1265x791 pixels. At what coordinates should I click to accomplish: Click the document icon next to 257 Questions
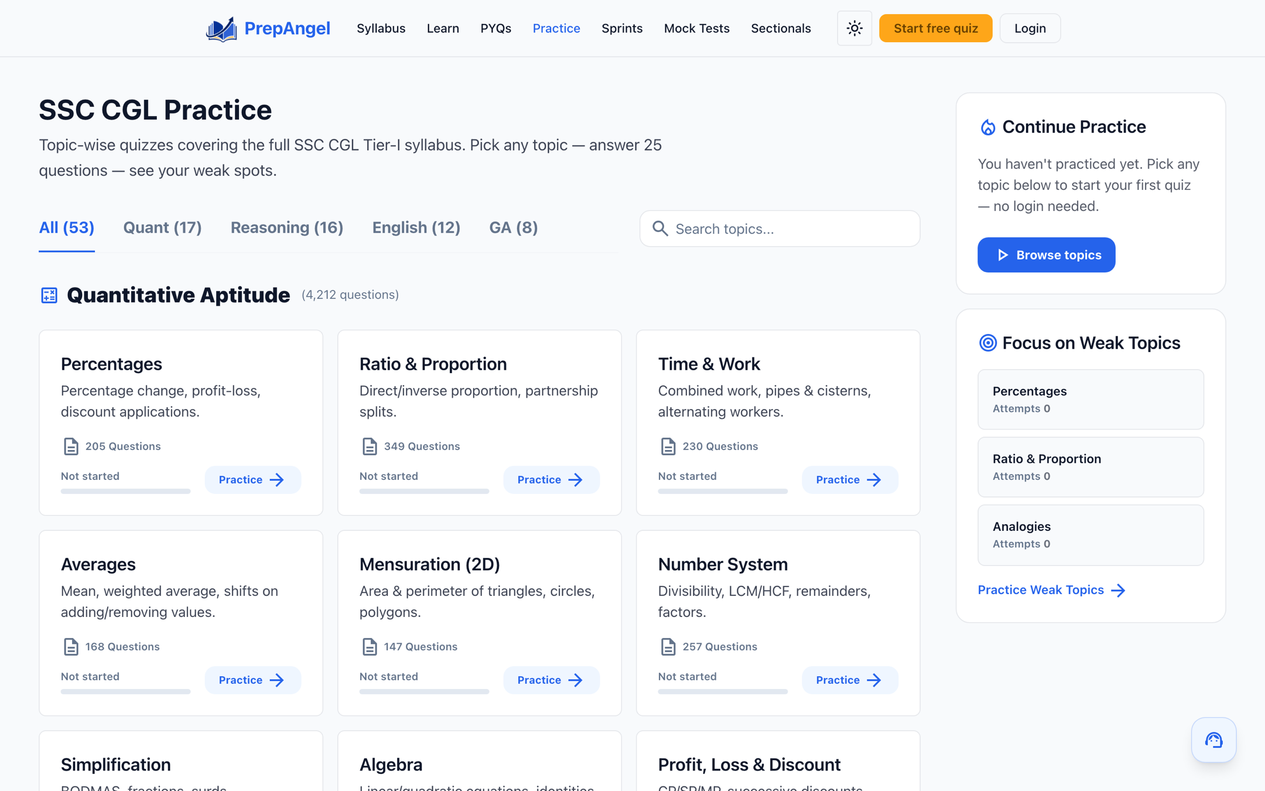[668, 647]
